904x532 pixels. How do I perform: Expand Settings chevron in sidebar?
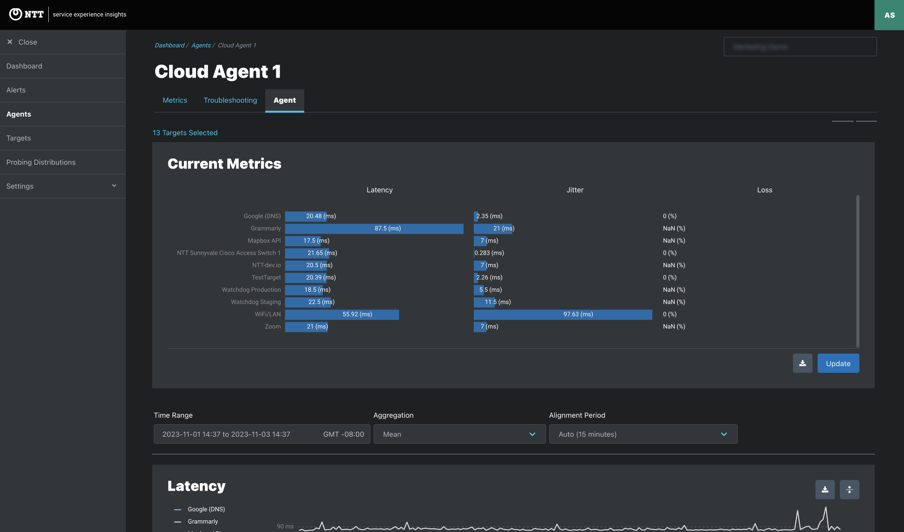[x=114, y=186]
